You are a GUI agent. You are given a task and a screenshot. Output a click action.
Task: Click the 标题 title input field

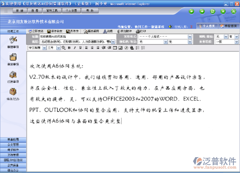78,36
